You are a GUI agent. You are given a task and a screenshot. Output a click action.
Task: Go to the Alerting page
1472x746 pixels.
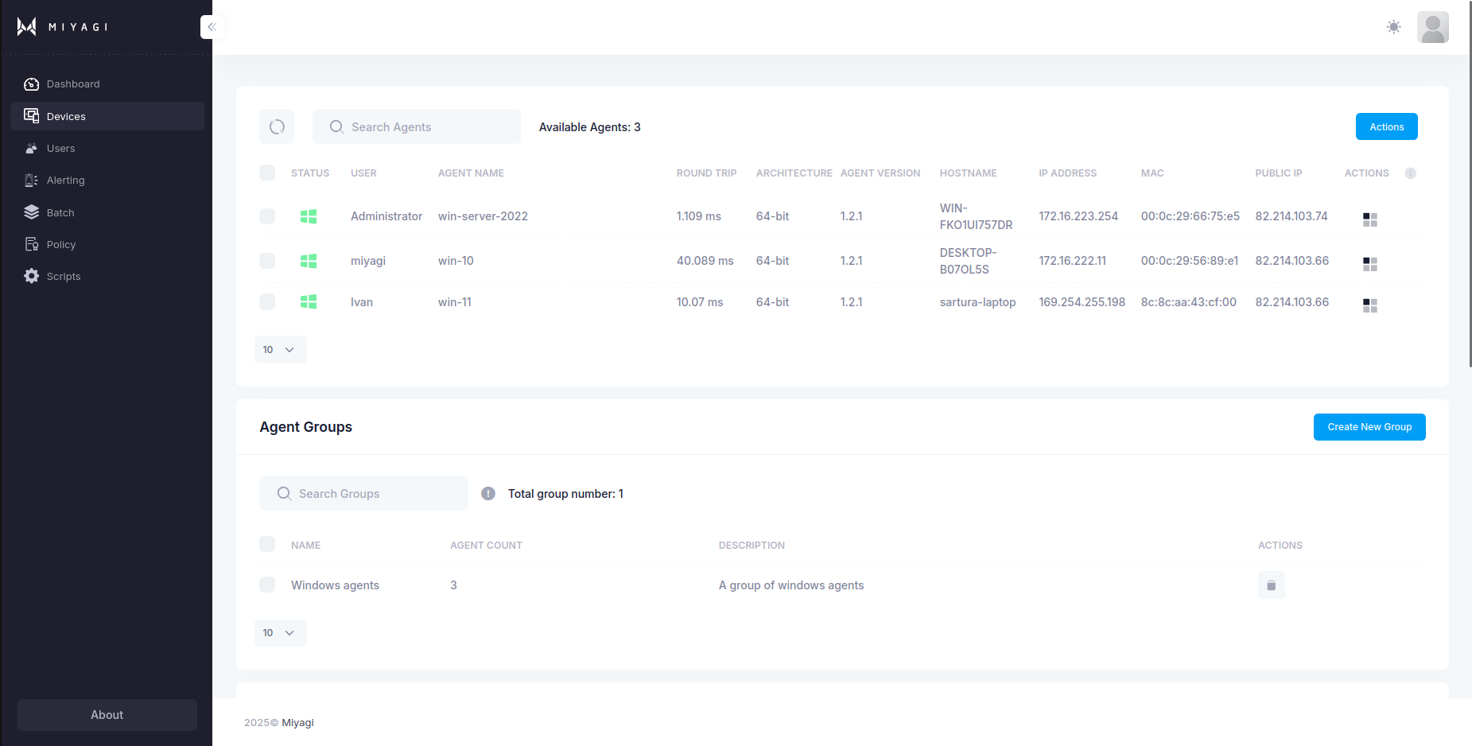coord(65,181)
